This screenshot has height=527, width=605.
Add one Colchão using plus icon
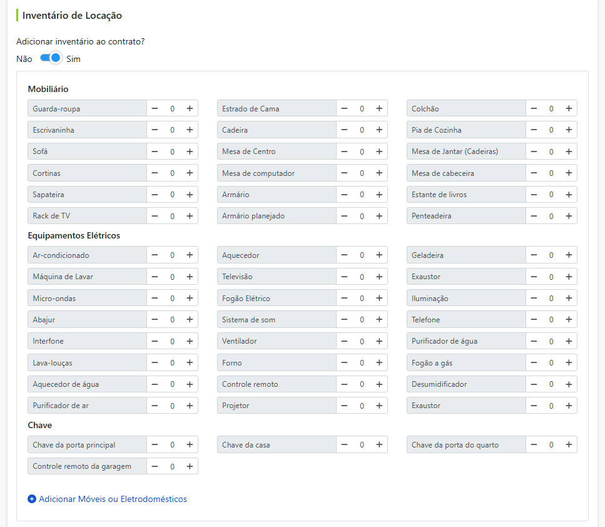click(x=569, y=108)
